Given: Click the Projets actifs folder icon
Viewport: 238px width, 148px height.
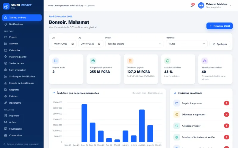Looking at the screenshot, I should pos(56,61).
